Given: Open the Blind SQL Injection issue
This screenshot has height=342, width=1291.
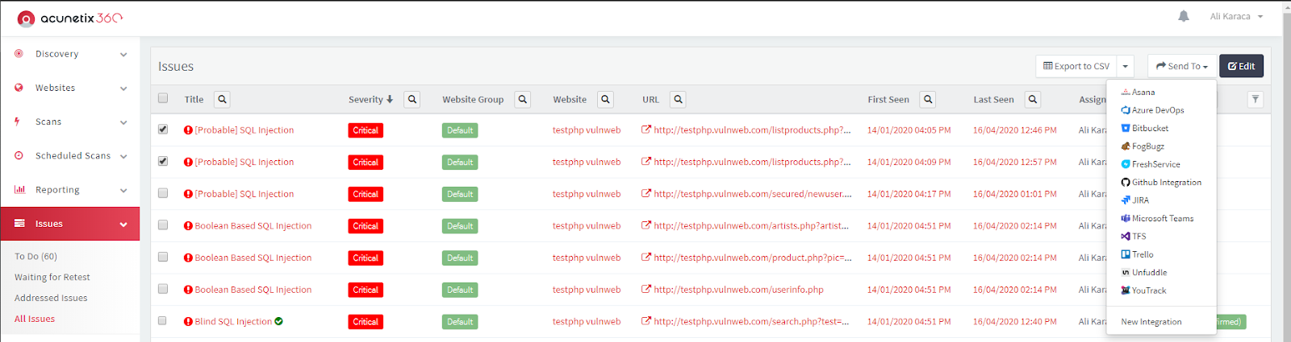Looking at the screenshot, I should click(233, 321).
